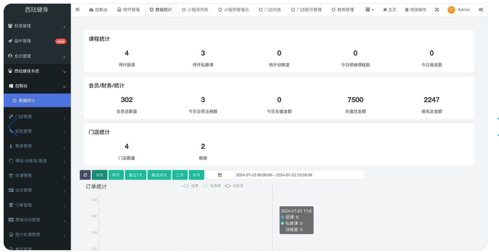
Task: Expand 权限管理 sidebar menu
Action: (37, 26)
